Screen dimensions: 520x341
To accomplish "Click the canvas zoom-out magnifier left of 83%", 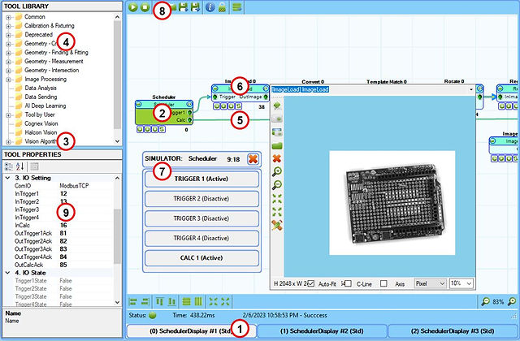I will pyautogui.click(x=486, y=301).
